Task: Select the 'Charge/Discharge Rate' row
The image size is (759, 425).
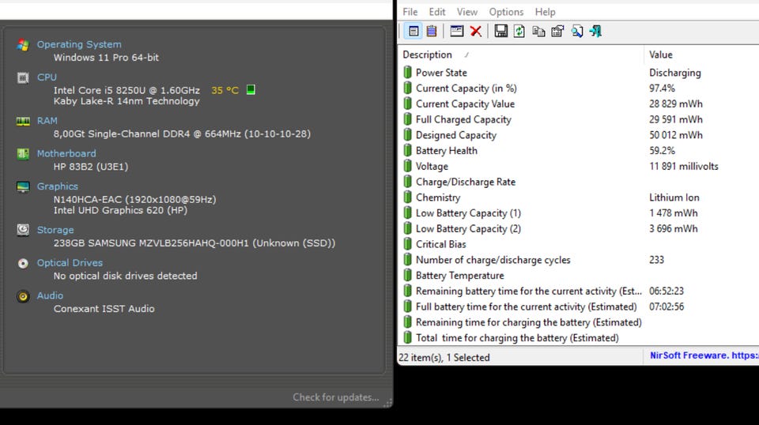Action: pos(579,182)
